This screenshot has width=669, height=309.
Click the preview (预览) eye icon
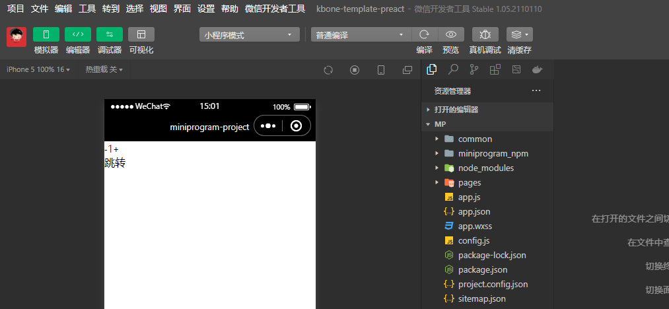451,34
